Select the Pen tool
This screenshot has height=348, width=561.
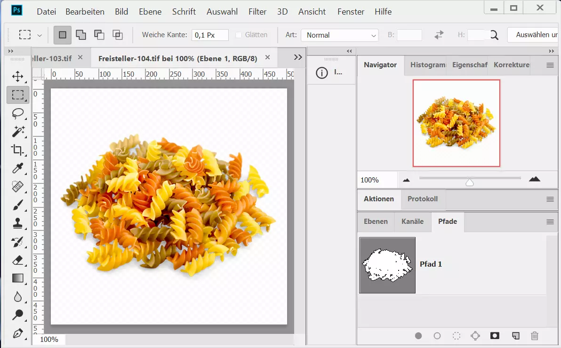[18, 333]
